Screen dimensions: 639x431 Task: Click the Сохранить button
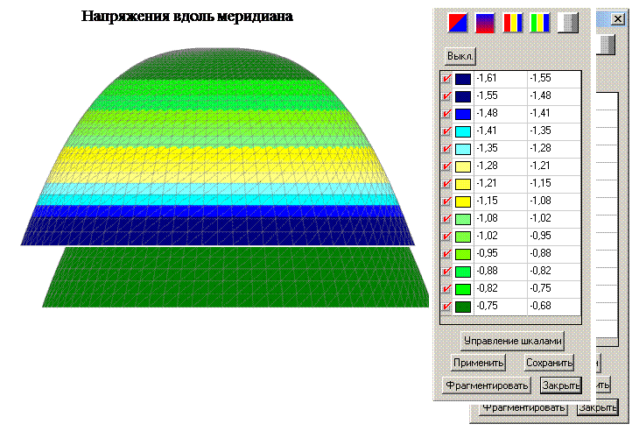tap(549, 363)
